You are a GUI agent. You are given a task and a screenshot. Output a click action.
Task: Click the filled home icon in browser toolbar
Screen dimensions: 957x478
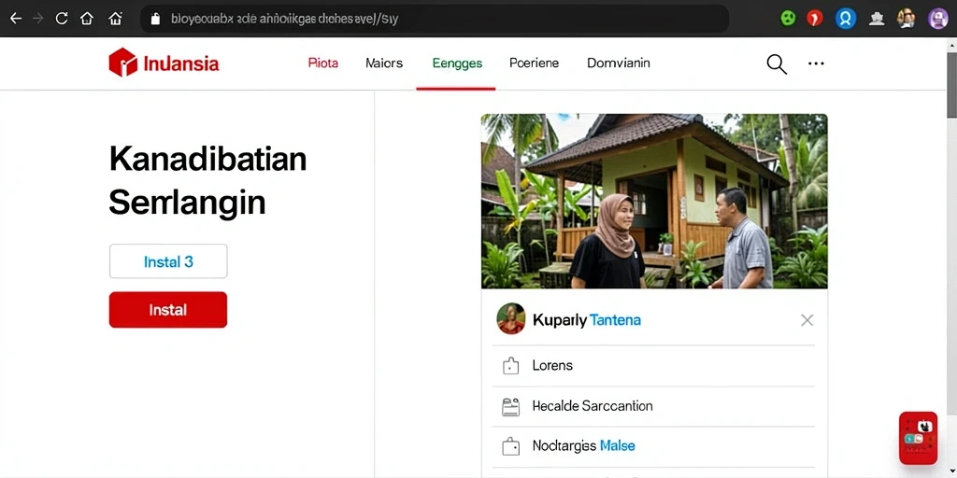87,19
